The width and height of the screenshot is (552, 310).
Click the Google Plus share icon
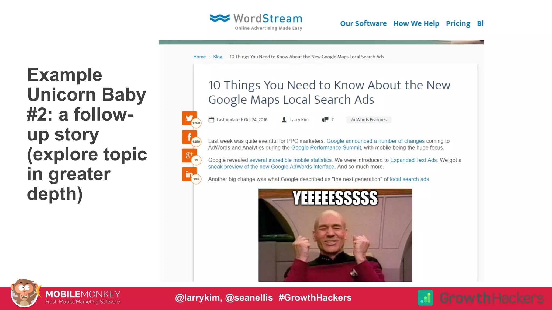(189, 155)
